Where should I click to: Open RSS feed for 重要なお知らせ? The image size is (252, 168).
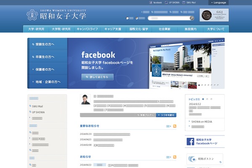click(x=175, y=126)
